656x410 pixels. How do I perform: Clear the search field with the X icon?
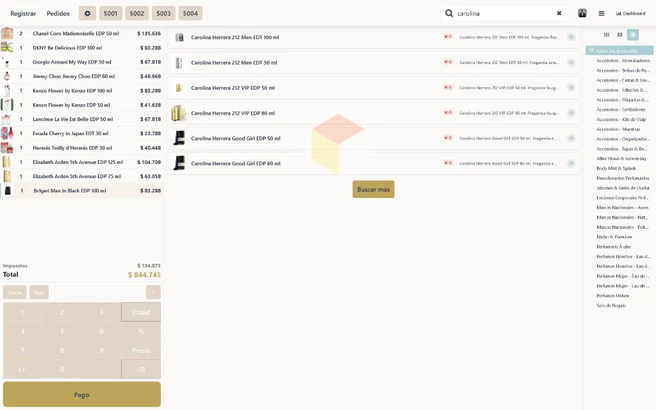[x=559, y=13]
